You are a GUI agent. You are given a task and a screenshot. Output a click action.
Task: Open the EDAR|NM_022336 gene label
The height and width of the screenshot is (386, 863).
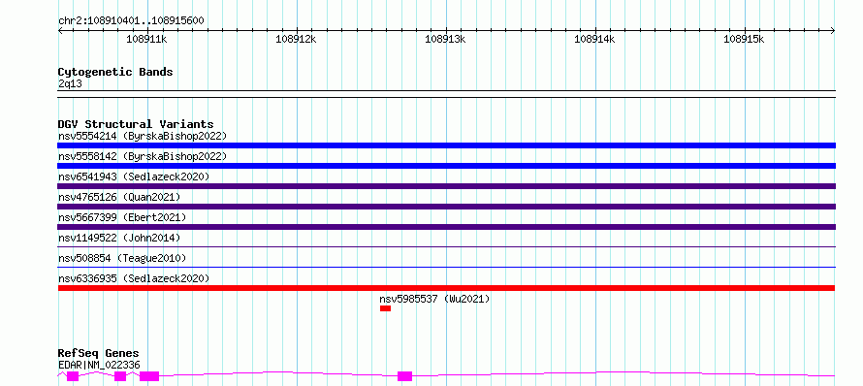[99, 365]
